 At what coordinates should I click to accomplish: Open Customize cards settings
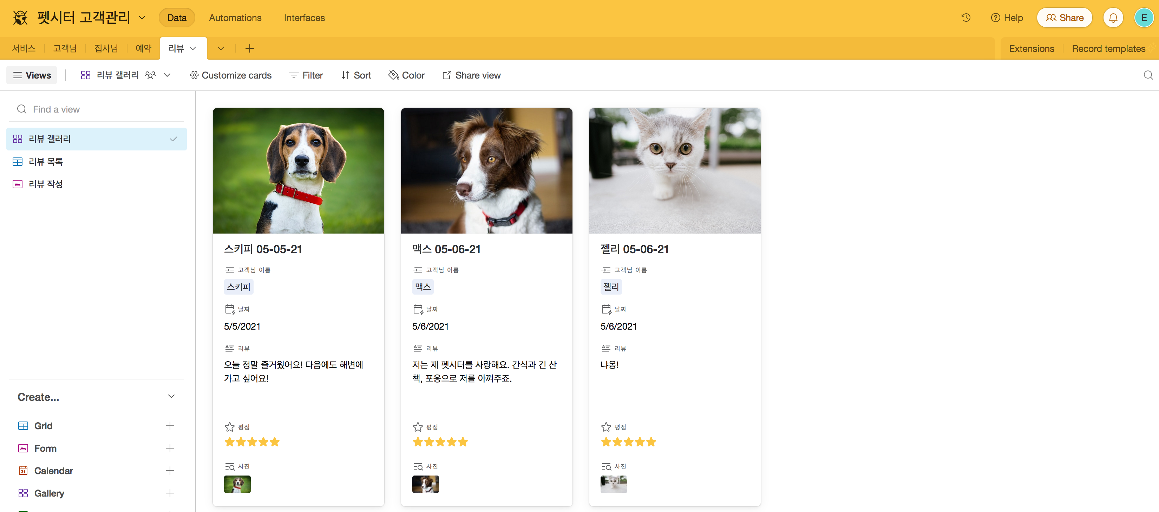point(230,75)
